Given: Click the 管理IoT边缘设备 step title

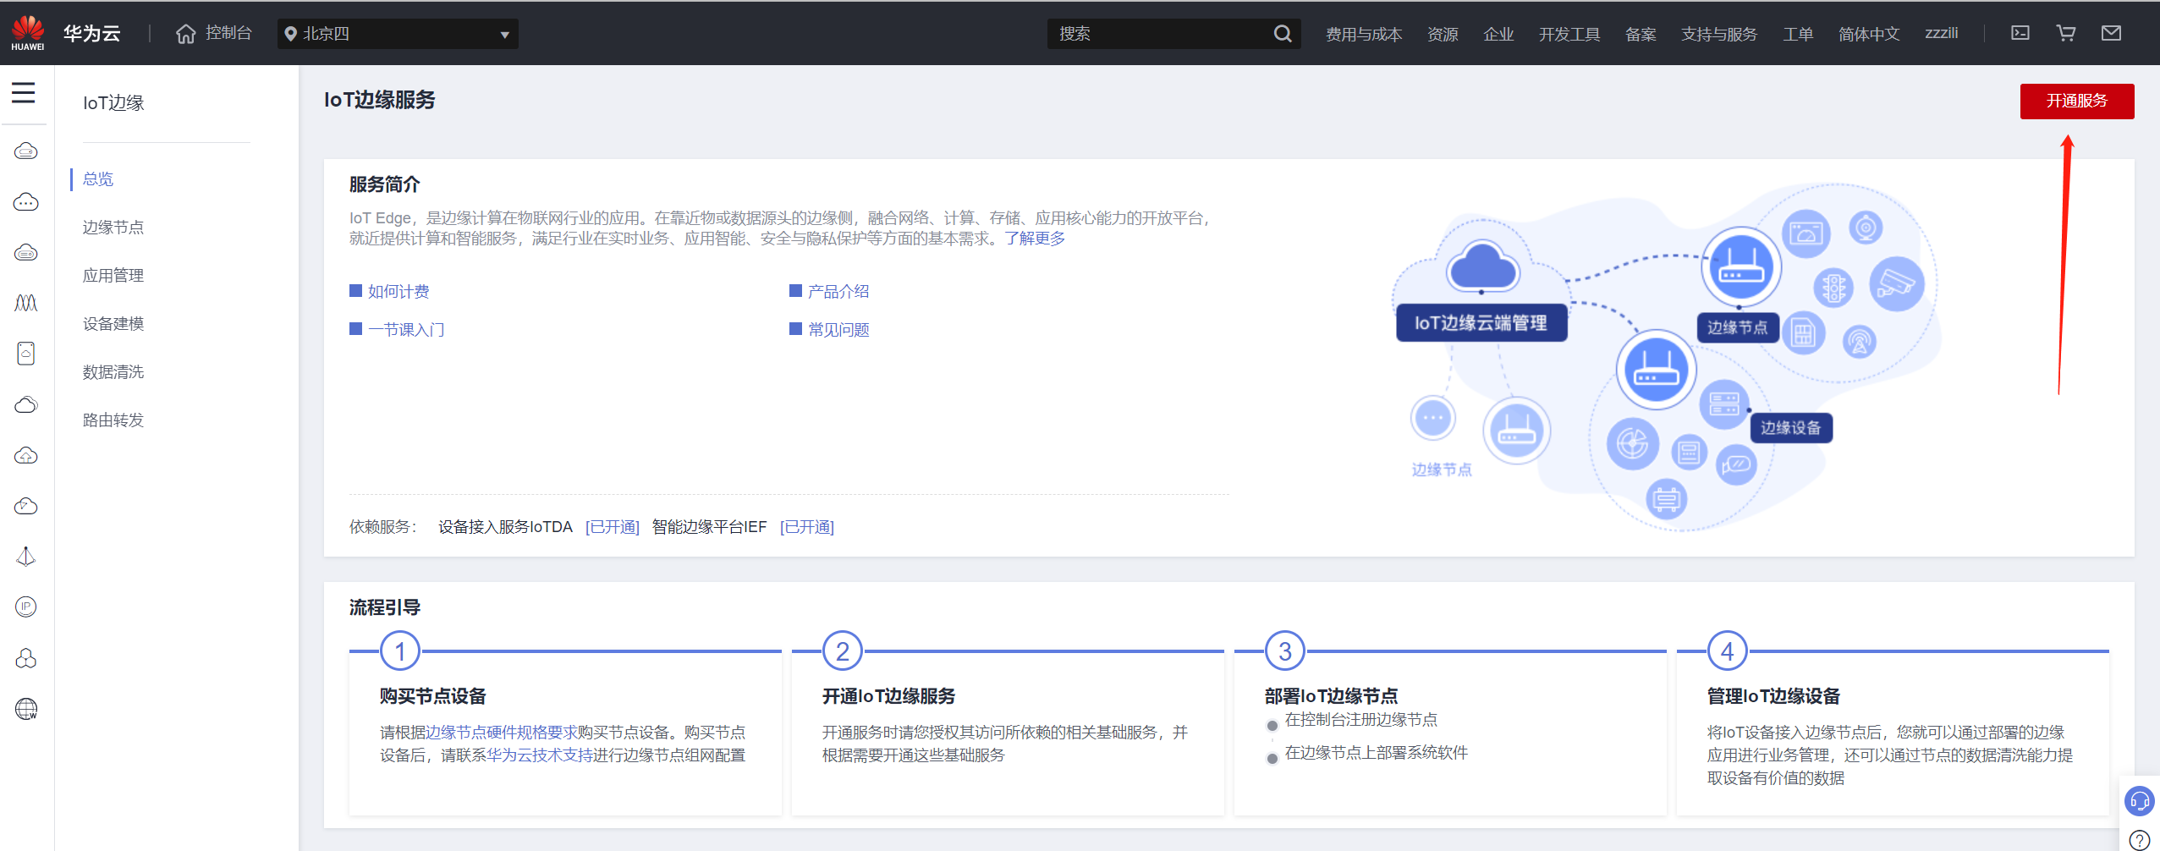Looking at the screenshot, I should coord(1774,696).
